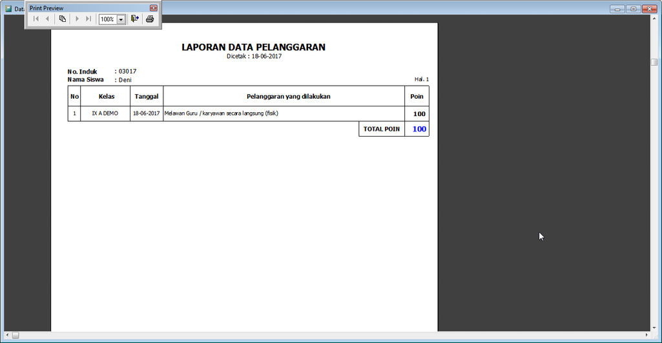Open the go-to-page icon
The width and height of the screenshot is (662, 343).
63,19
